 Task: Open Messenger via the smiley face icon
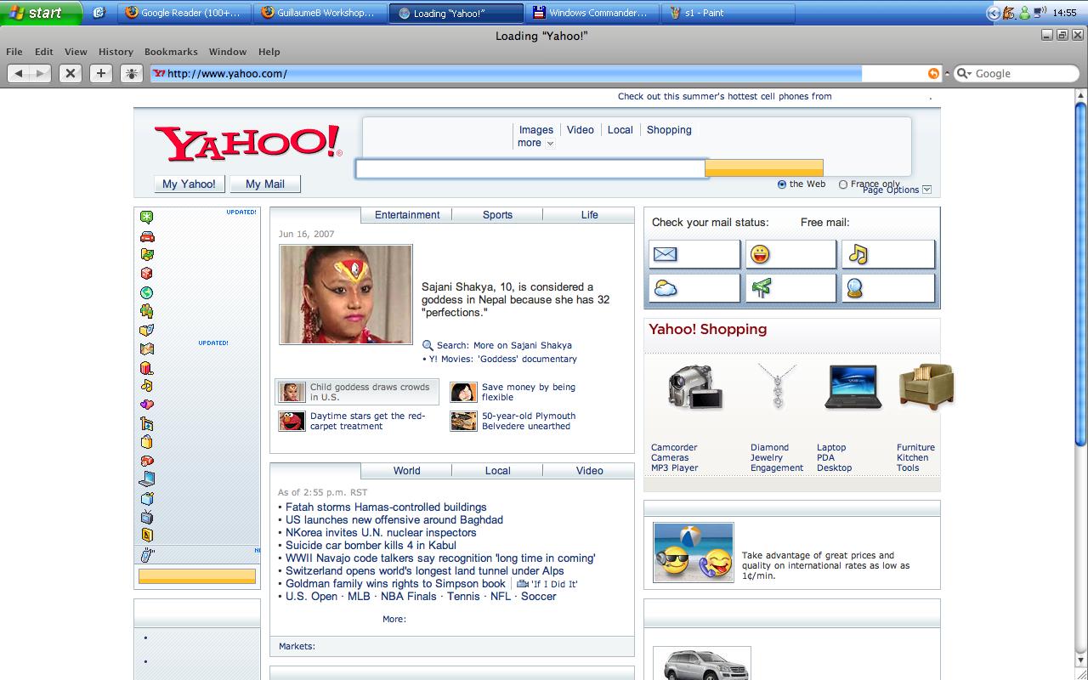[x=761, y=254]
